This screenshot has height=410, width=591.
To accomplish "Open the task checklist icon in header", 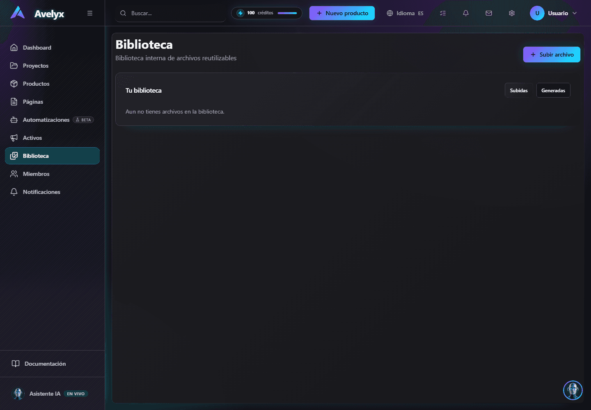I will point(443,13).
